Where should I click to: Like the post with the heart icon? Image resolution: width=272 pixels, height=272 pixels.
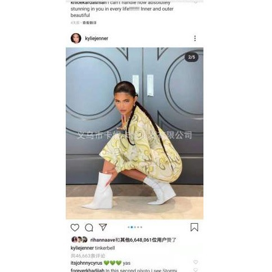pyautogui.click(x=75, y=228)
